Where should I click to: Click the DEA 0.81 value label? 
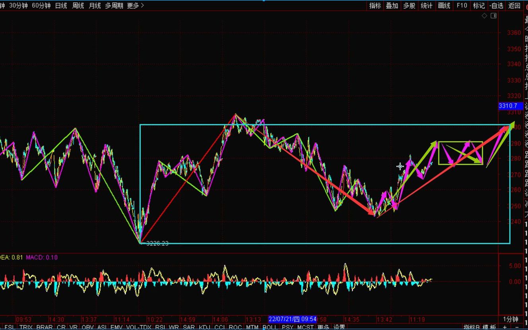coord(11,257)
